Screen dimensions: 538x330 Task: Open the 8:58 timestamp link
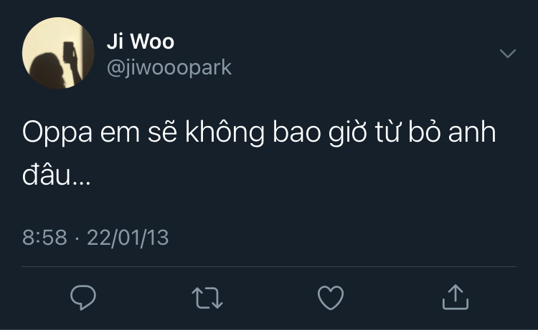tap(44, 237)
